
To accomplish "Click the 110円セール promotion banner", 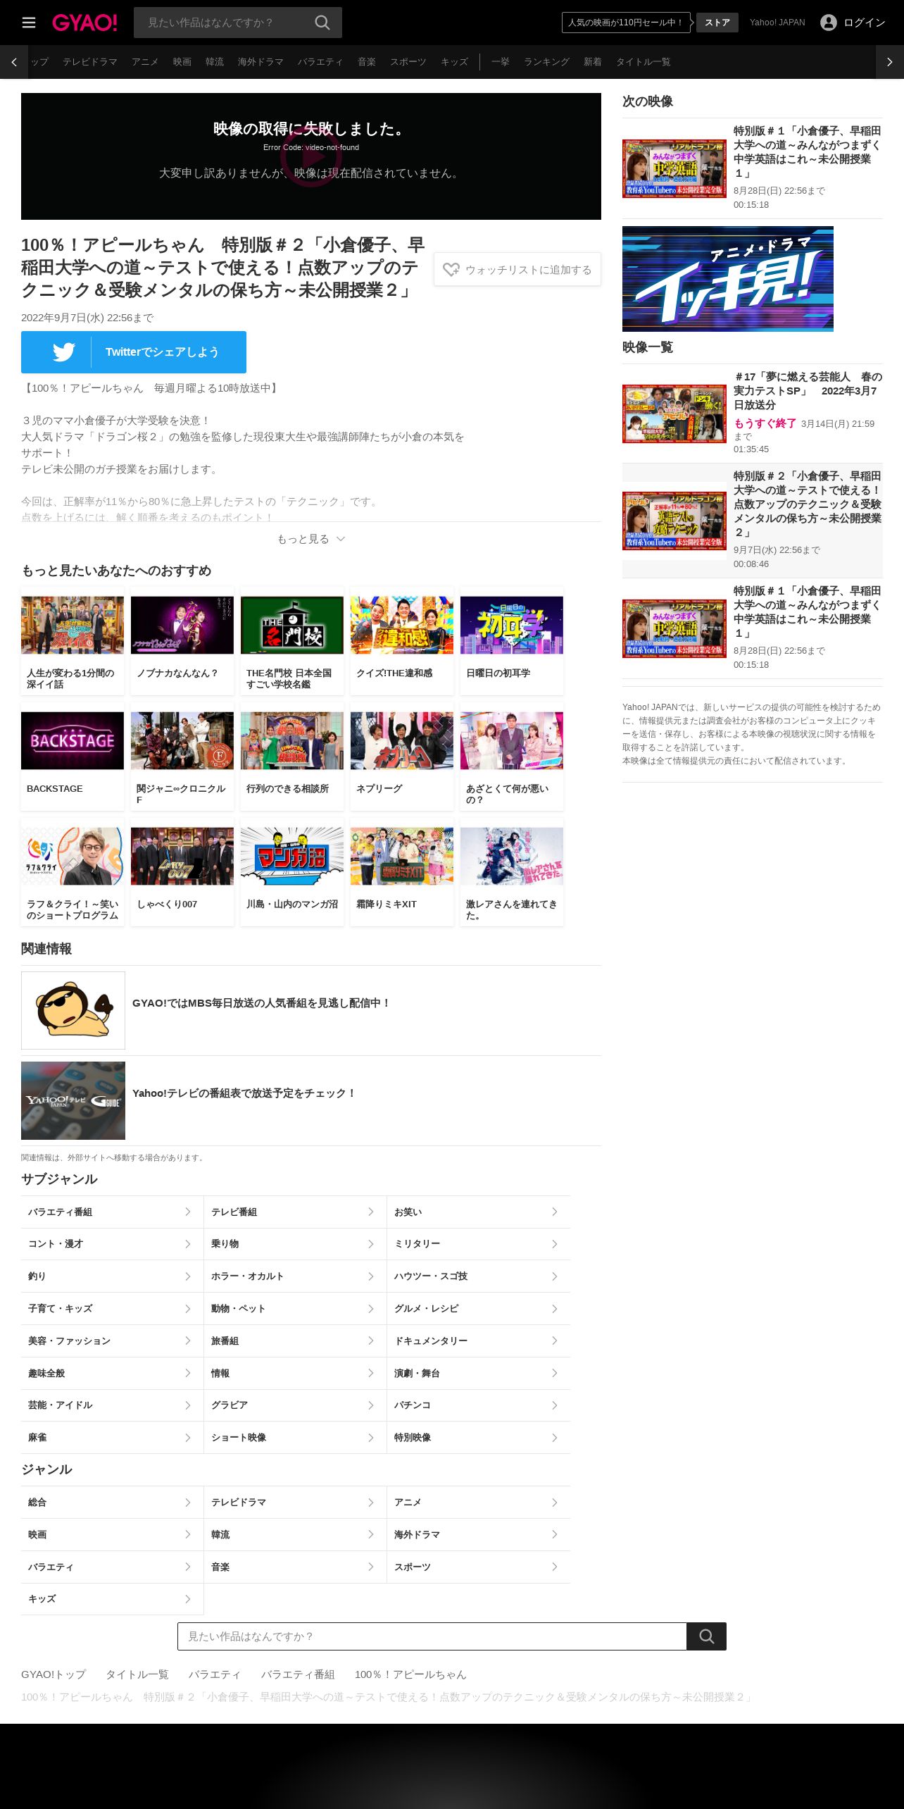I will coord(626,23).
